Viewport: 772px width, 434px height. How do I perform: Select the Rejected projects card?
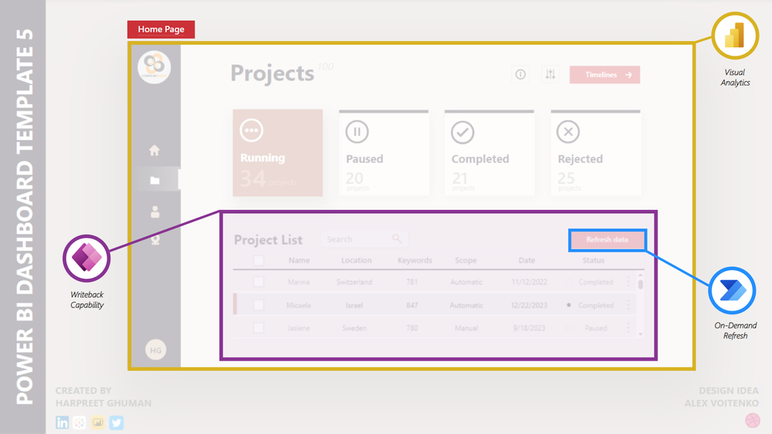pos(596,153)
